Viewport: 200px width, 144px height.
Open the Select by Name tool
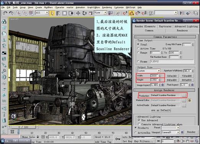tap(58, 13)
